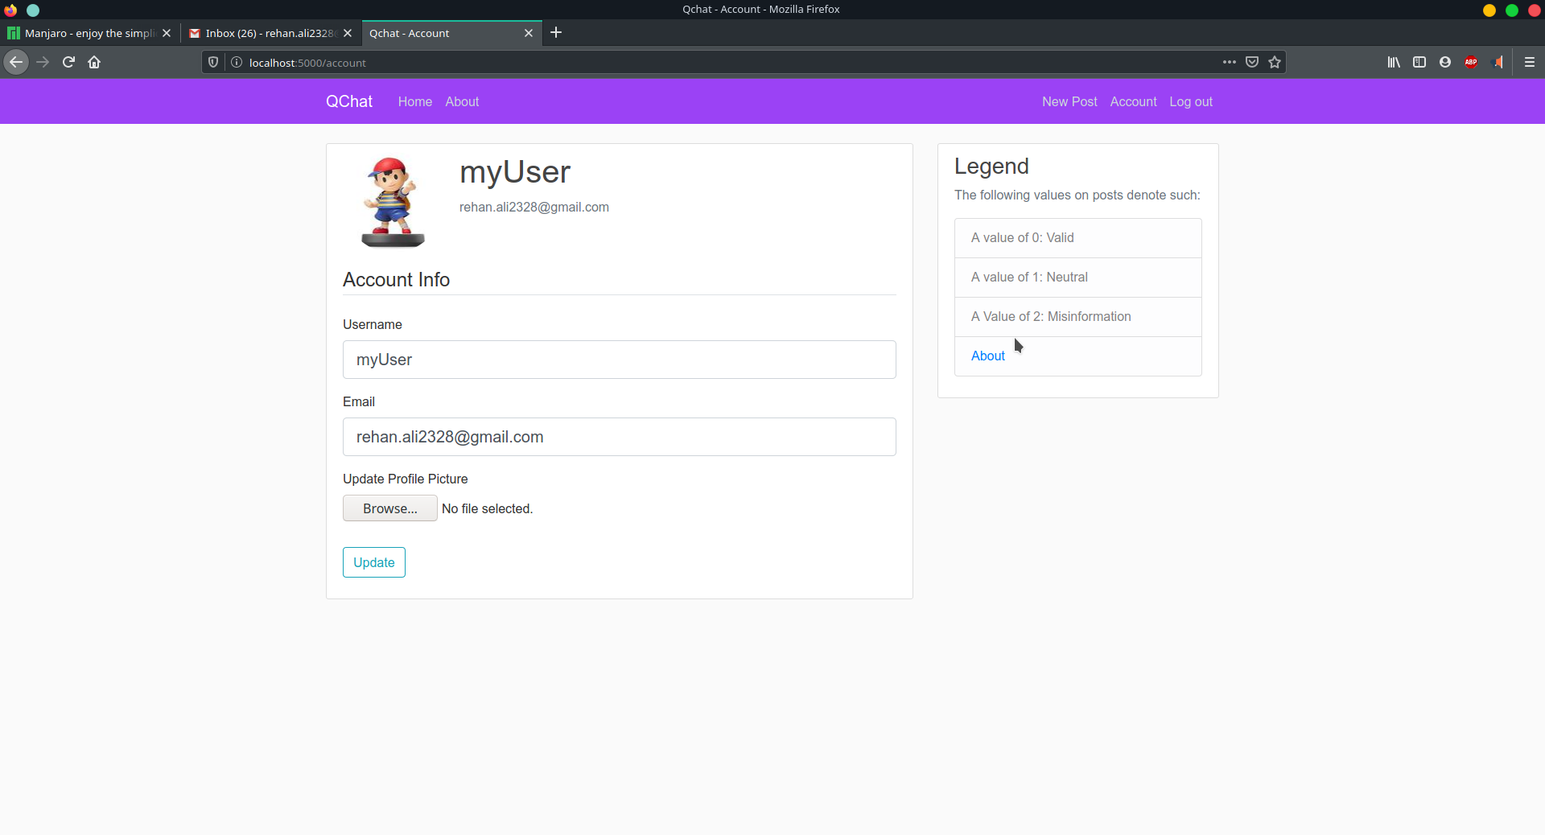The height and width of the screenshot is (835, 1545).
Task: Open the Library icon in toolbar
Action: point(1394,62)
